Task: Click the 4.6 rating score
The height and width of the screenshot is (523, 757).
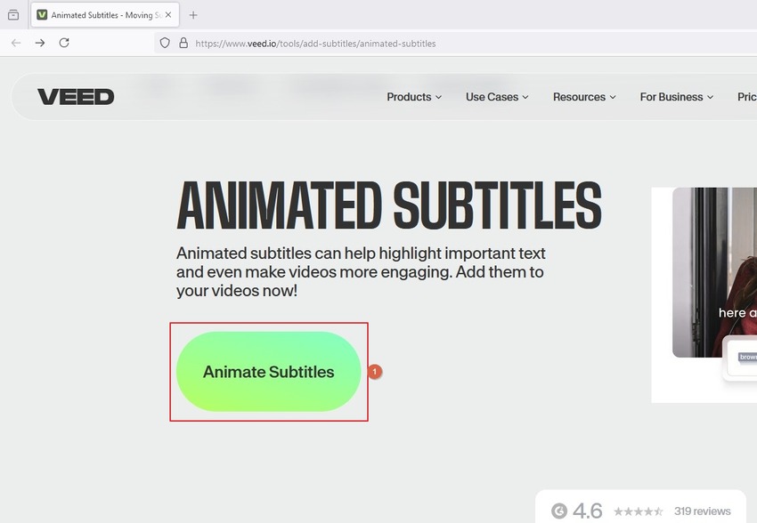Action: [x=588, y=511]
